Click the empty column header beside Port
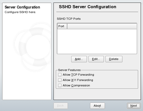Screen dimensions: 143x111 coord(102,26)
